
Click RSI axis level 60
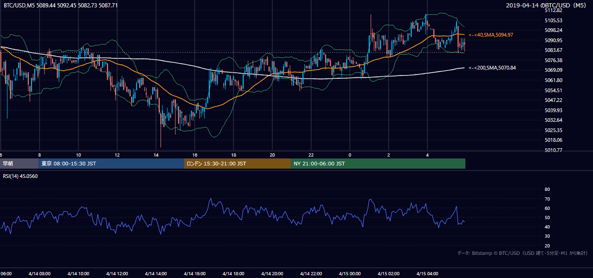tap(547, 208)
